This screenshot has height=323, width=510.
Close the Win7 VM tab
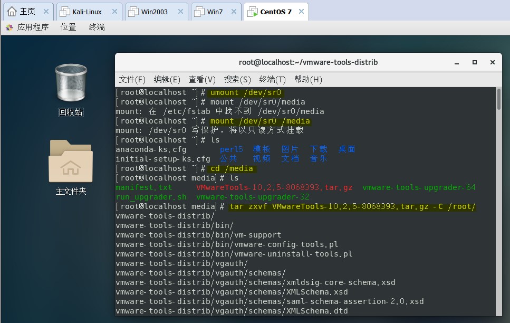coord(235,12)
